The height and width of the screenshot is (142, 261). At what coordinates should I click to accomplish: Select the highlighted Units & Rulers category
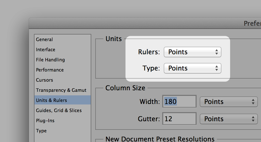(52, 100)
